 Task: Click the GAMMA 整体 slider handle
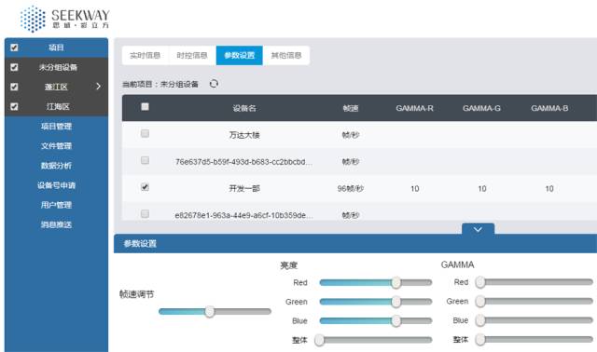(x=480, y=340)
